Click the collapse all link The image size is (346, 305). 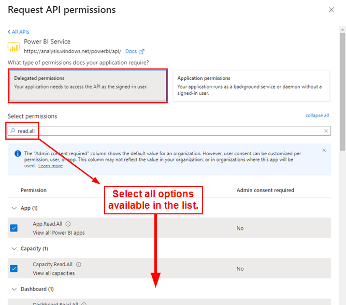[x=317, y=115]
